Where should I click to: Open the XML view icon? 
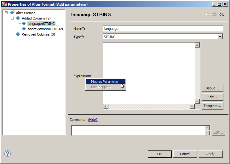click(221, 14)
